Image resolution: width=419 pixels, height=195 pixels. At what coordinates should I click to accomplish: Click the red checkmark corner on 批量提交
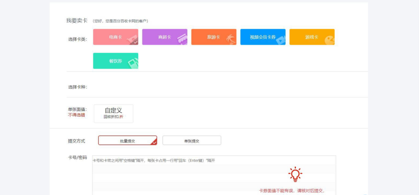pyautogui.click(x=154, y=142)
